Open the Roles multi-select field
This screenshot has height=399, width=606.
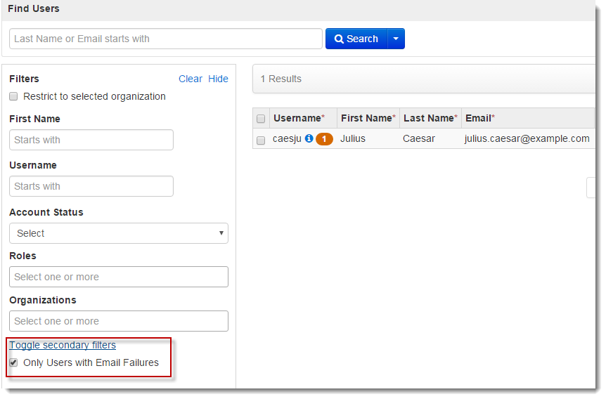coord(118,277)
